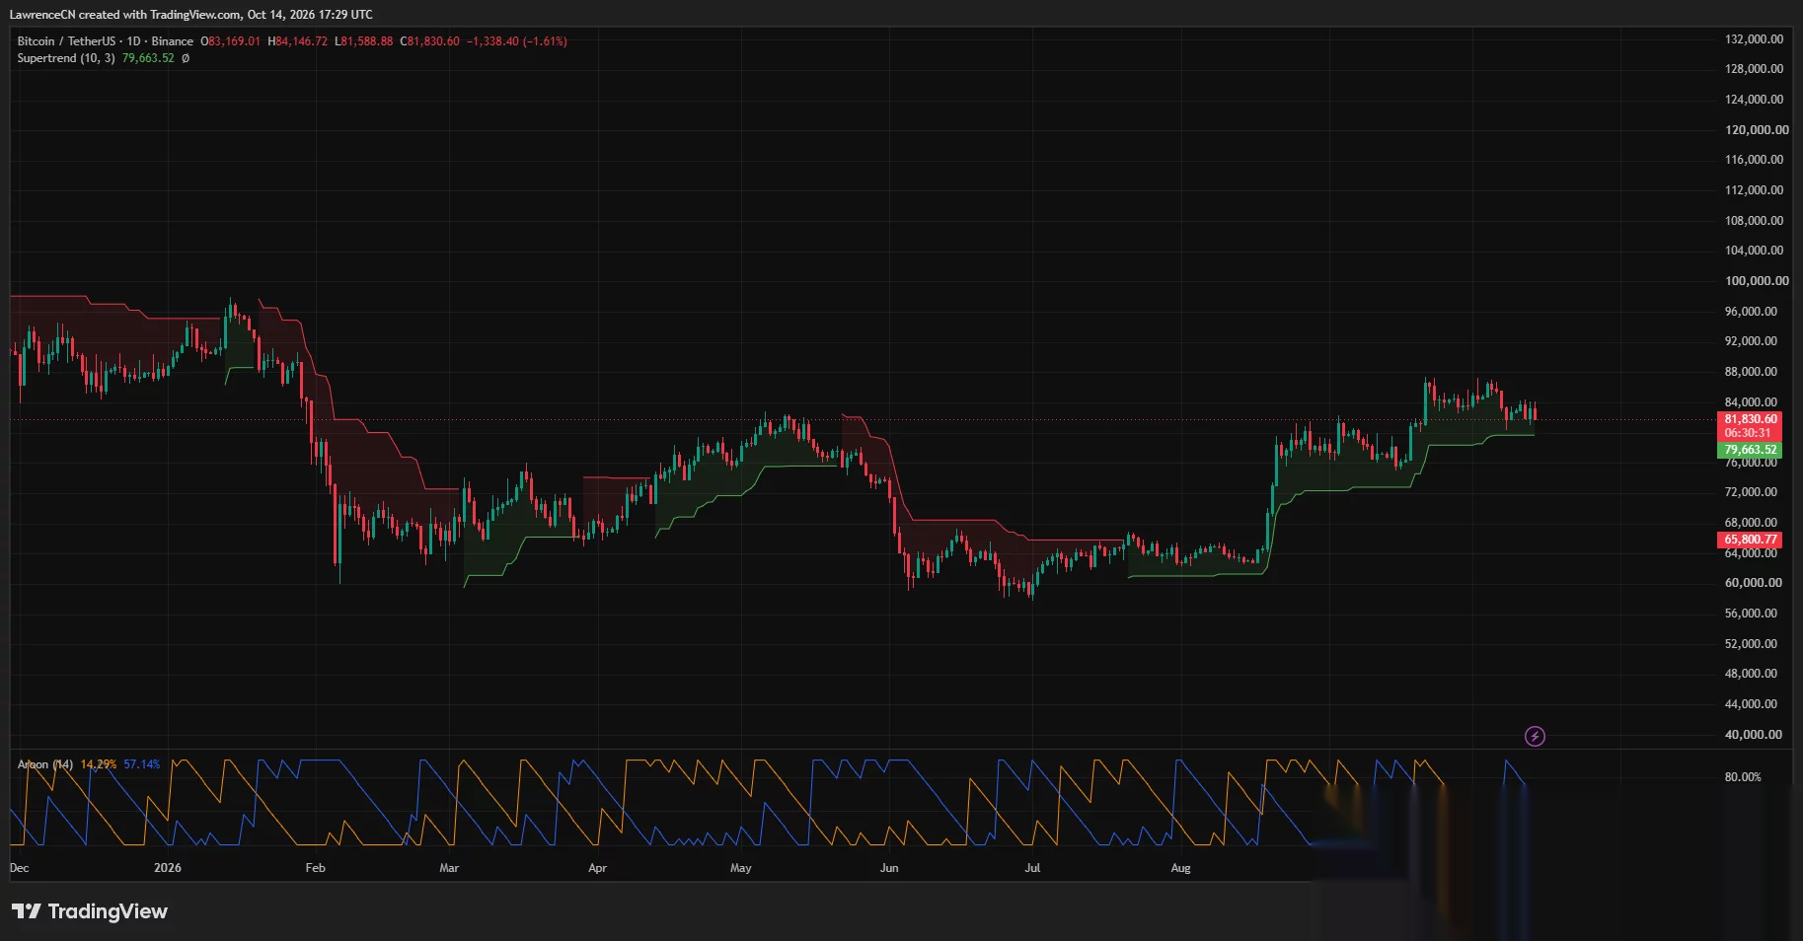Click the 132,000.00 price scale label

pos(1754,39)
